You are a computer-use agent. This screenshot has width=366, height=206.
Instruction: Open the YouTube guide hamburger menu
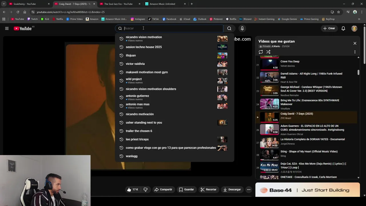(7, 28)
